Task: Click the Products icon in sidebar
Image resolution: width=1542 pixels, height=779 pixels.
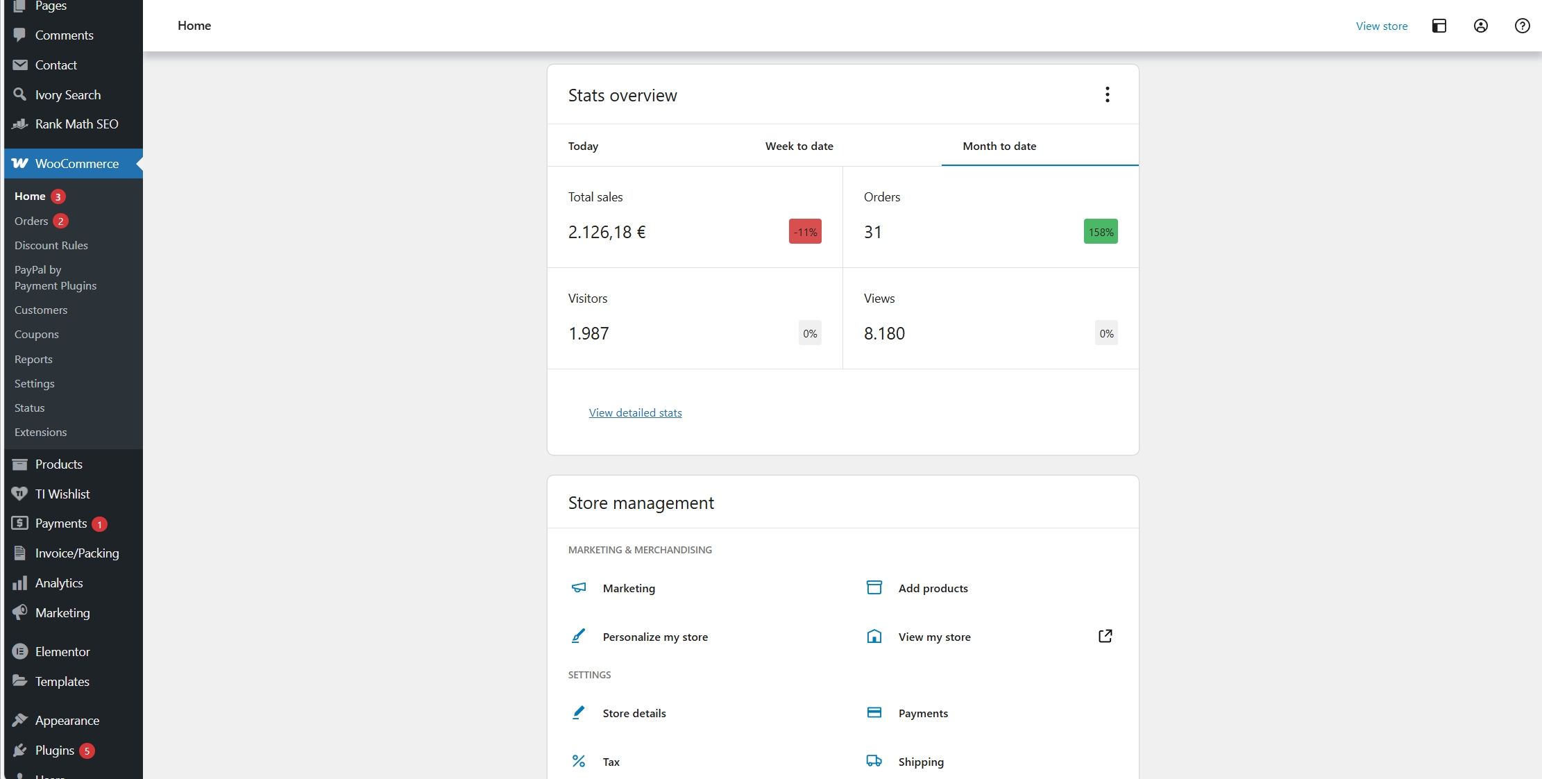Action: [x=20, y=464]
